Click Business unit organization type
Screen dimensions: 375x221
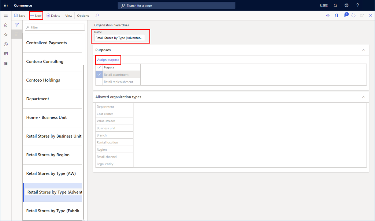(x=114, y=128)
